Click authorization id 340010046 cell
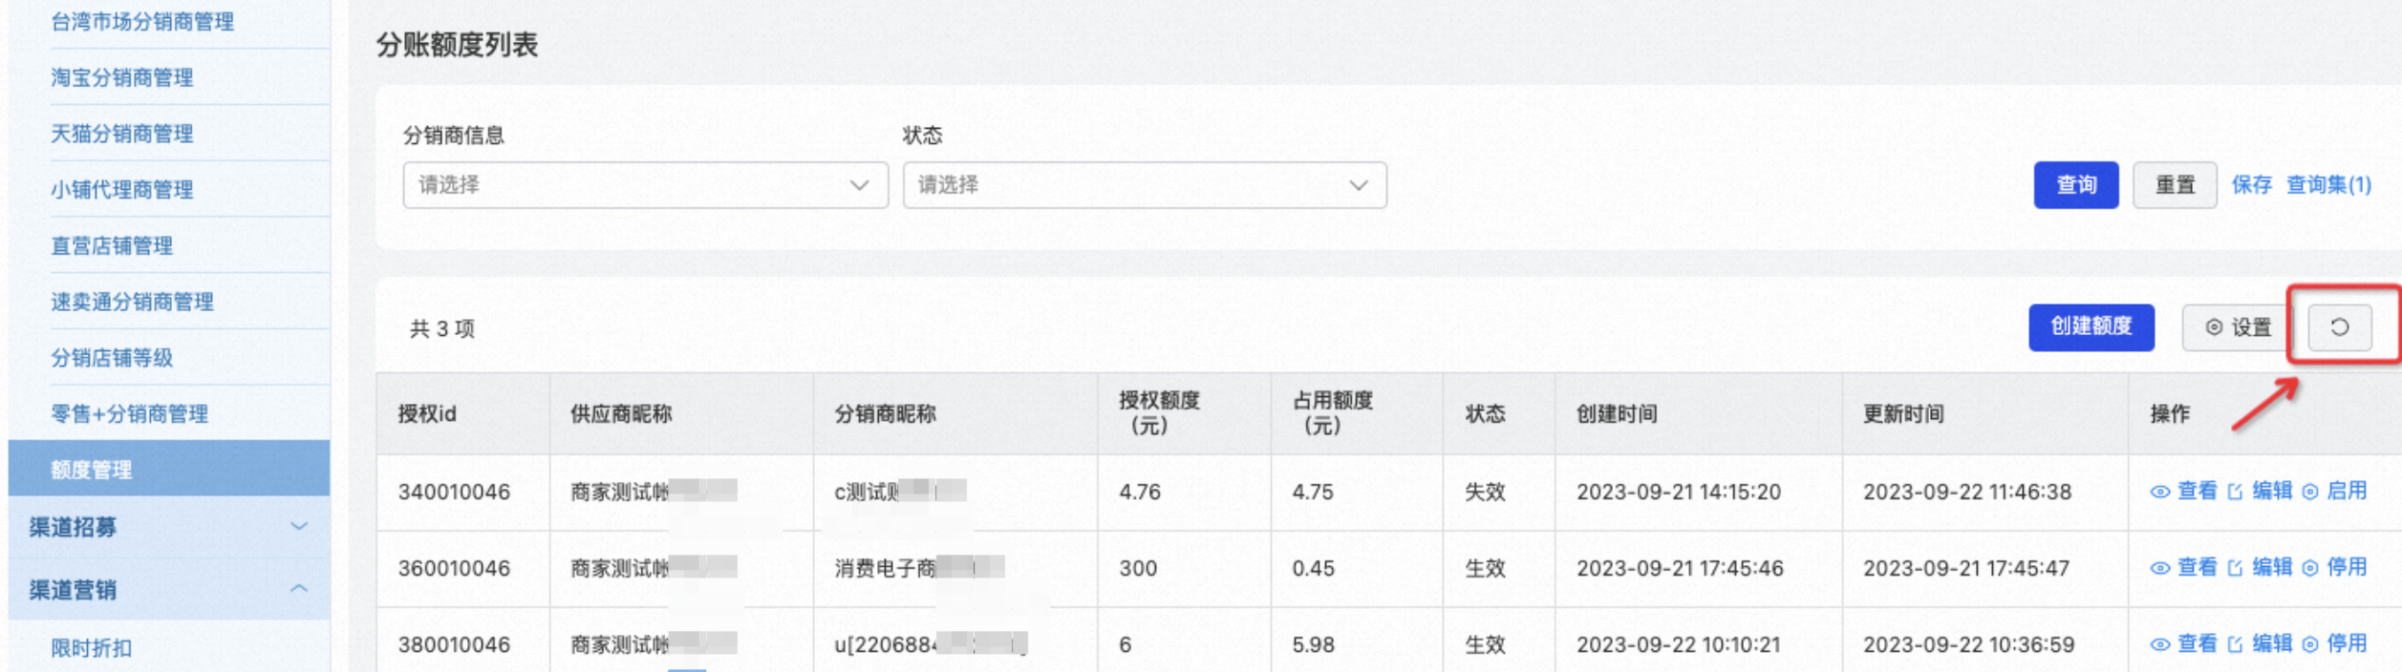This screenshot has width=2402, height=672. pyautogui.click(x=454, y=493)
